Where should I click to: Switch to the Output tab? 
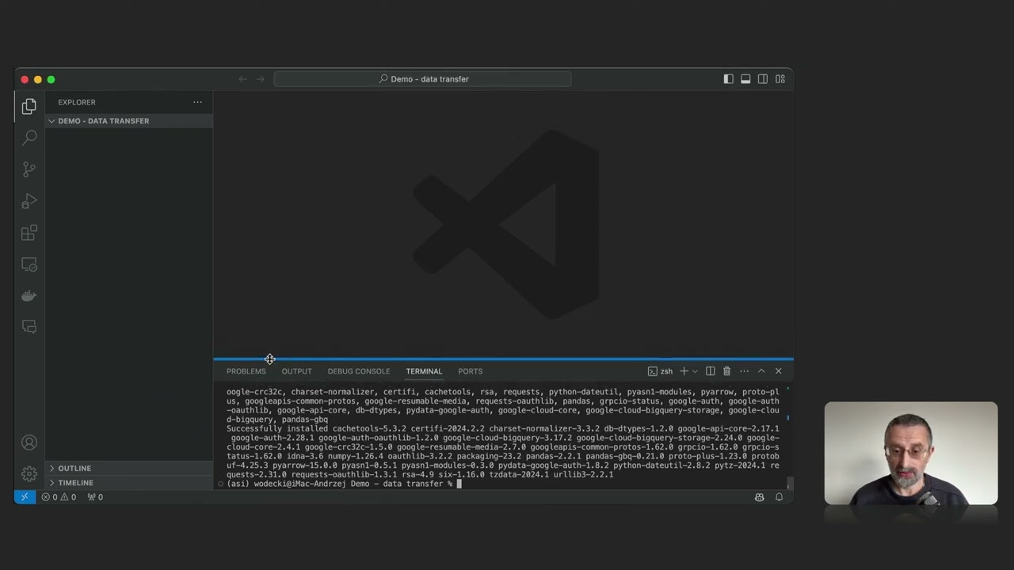tap(296, 371)
